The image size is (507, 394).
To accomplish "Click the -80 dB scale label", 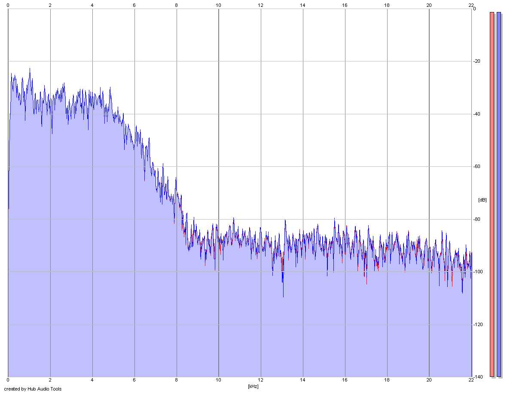I will (477, 219).
